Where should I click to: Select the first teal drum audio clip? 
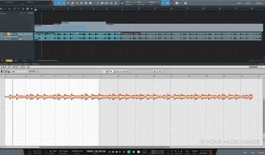77,36
